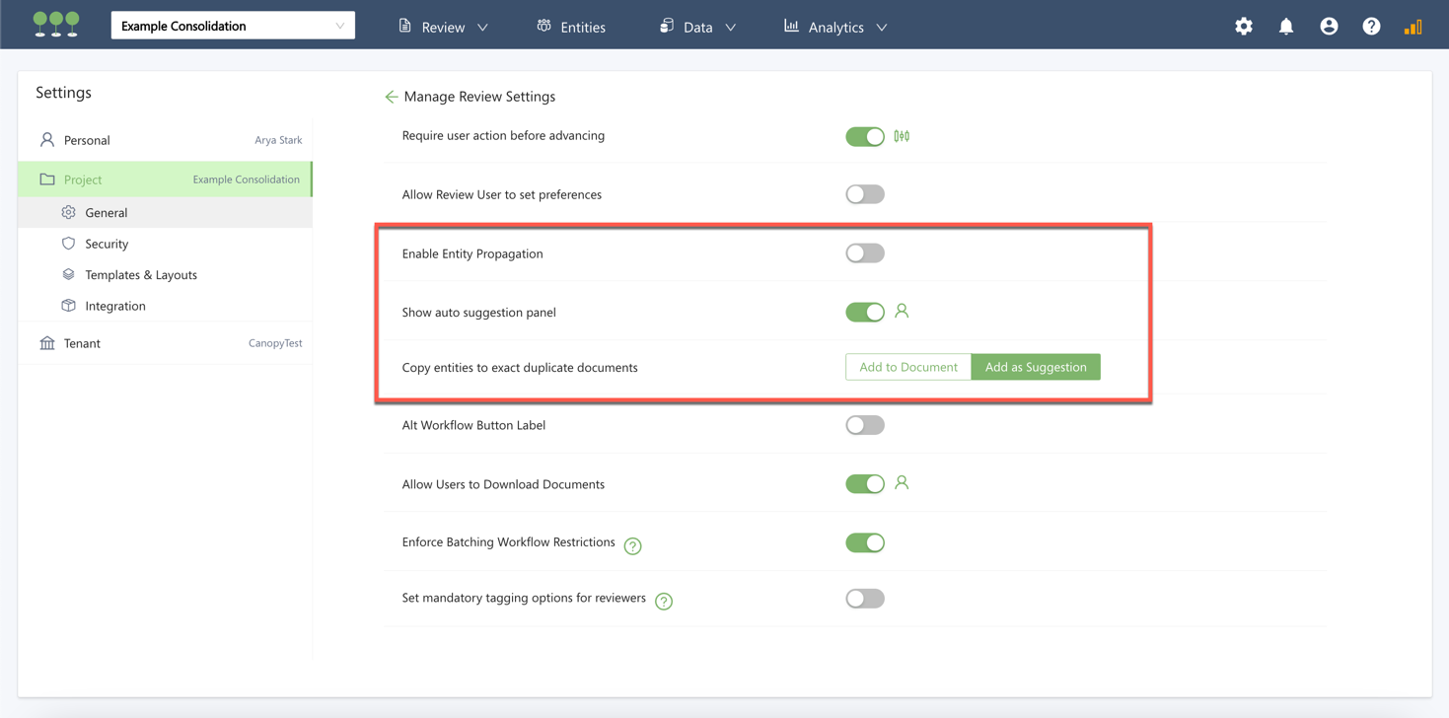Click the orange bar chart icon
Image resolution: width=1449 pixels, height=718 pixels.
(1413, 27)
